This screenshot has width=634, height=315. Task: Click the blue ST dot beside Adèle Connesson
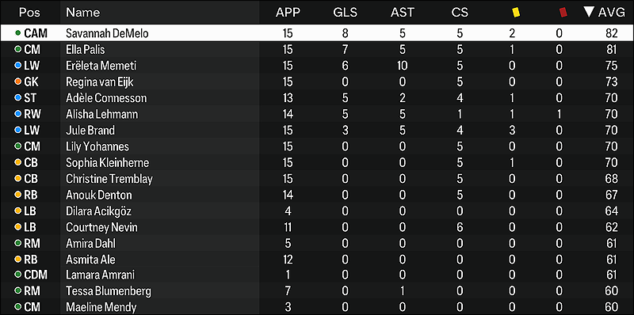point(17,97)
